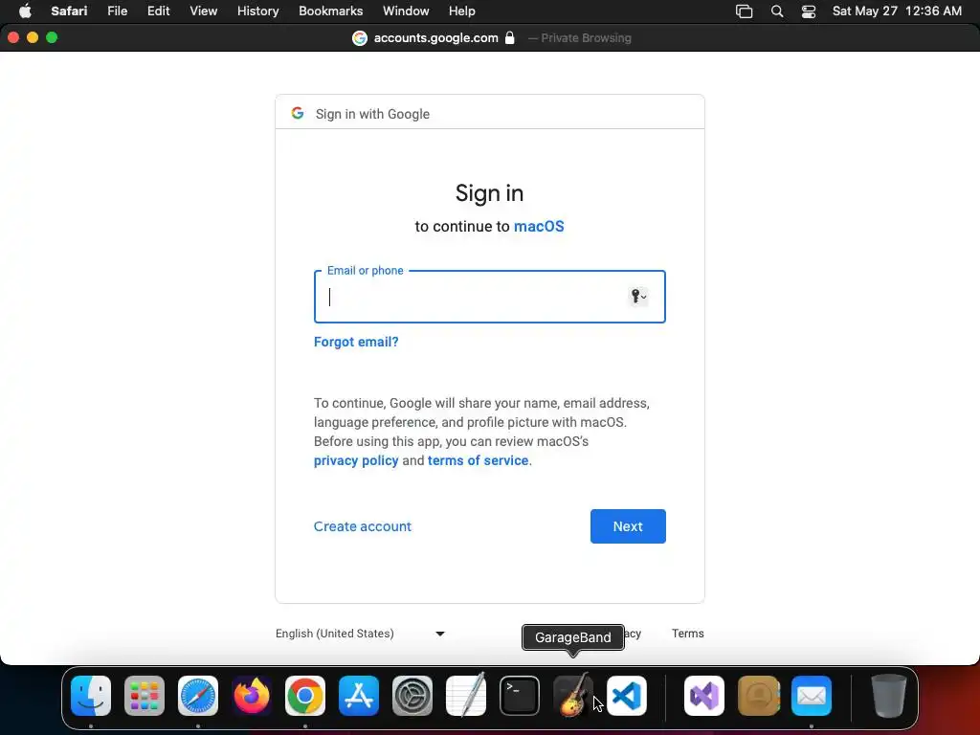The height and width of the screenshot is (735, 980).
Task: Open the Edit menu
Action: 158,11
